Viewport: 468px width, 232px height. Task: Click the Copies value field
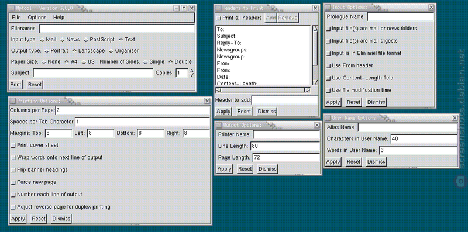(x=182, y=73)
